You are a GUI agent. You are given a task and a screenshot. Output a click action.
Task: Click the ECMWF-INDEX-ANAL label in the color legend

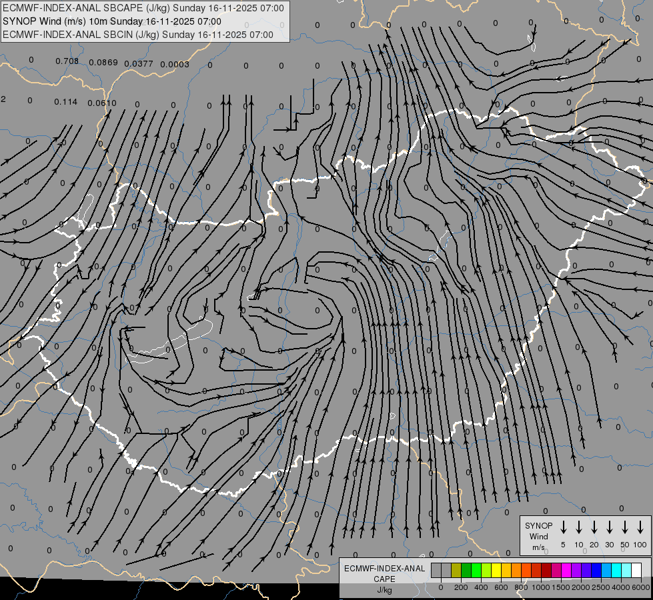pos(385,569)
